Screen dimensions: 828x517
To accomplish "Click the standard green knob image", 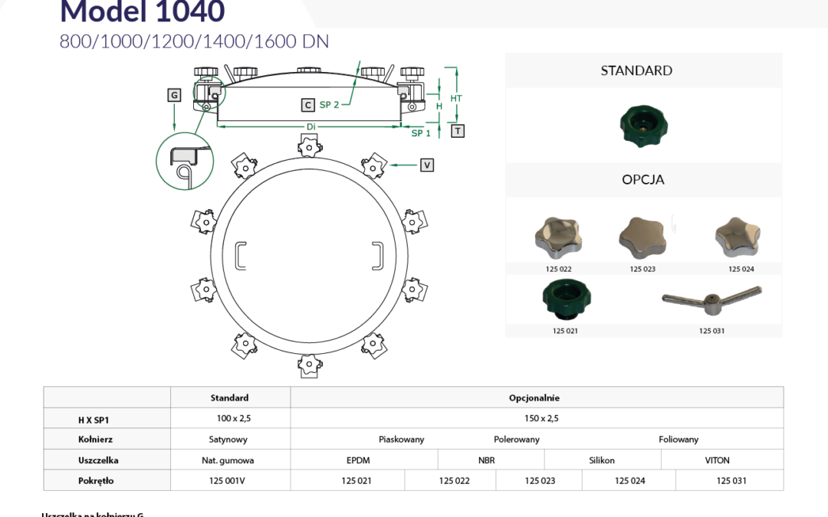I will click(x=643, y=126).
